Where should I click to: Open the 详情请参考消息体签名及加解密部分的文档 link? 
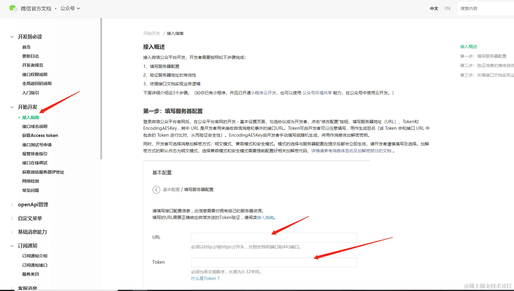351,151
